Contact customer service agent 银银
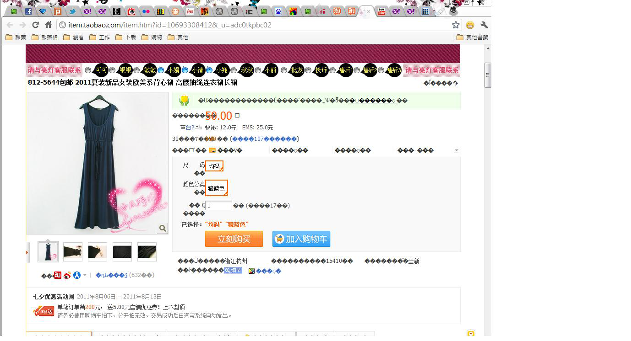The image size is (631, 341). click(125, 70)
